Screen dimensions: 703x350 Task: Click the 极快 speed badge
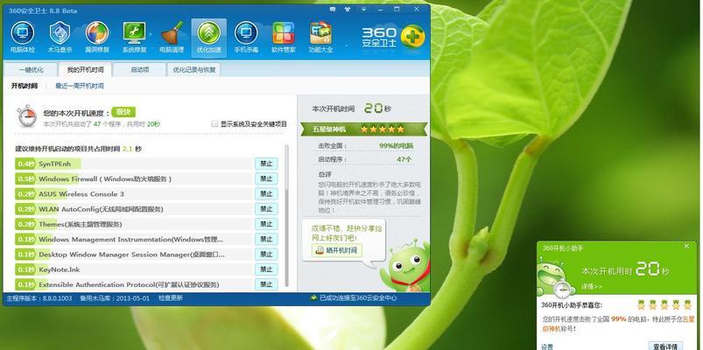pos(123,112)
